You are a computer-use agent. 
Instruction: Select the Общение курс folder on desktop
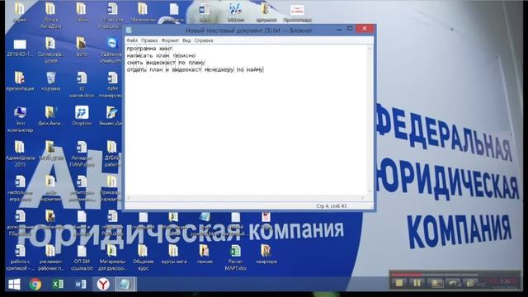143,258
